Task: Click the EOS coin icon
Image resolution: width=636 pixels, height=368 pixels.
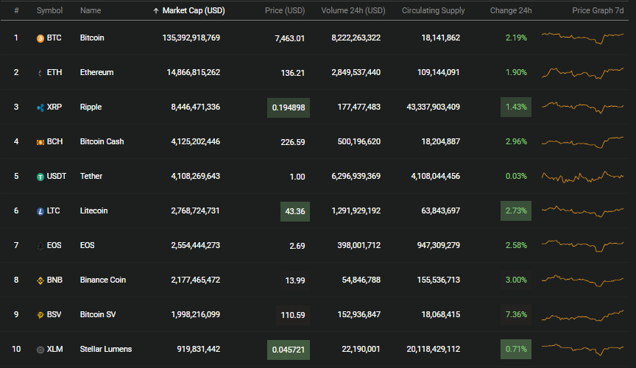Action: [x=40, y=246]
